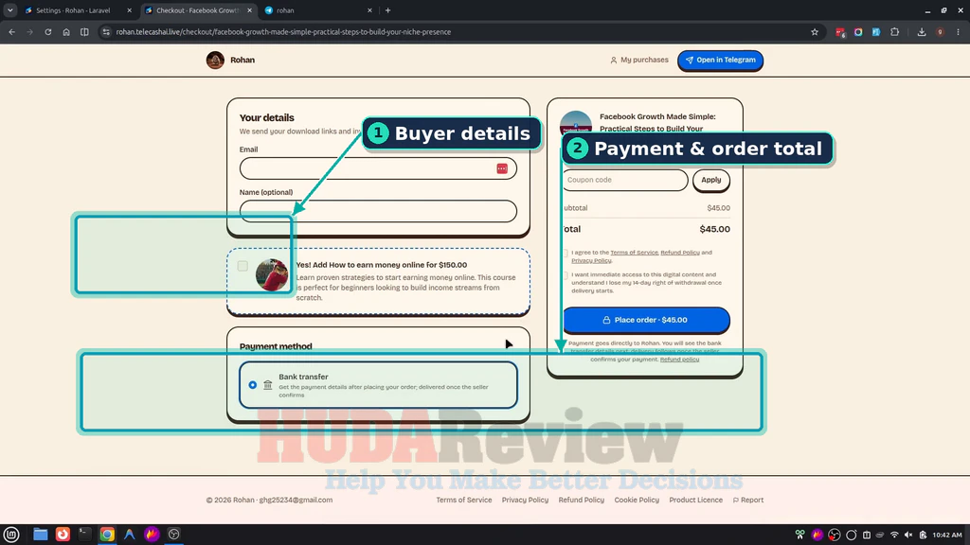Go back to the previous page
Viewport: 970px width, 545px height.
11,32
